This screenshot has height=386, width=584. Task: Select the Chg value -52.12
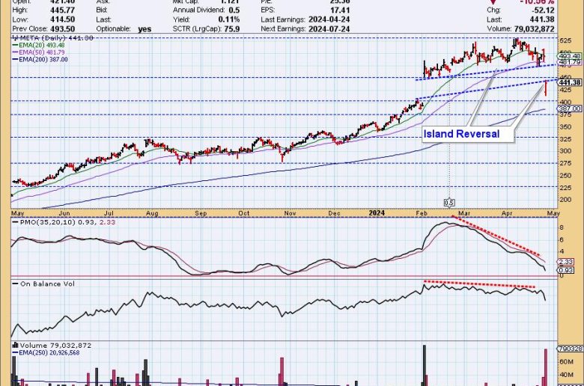[x=541, y=10]
